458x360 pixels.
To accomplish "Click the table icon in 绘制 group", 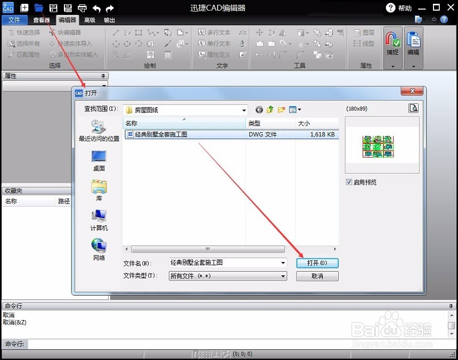I will [x=168, y=55].
